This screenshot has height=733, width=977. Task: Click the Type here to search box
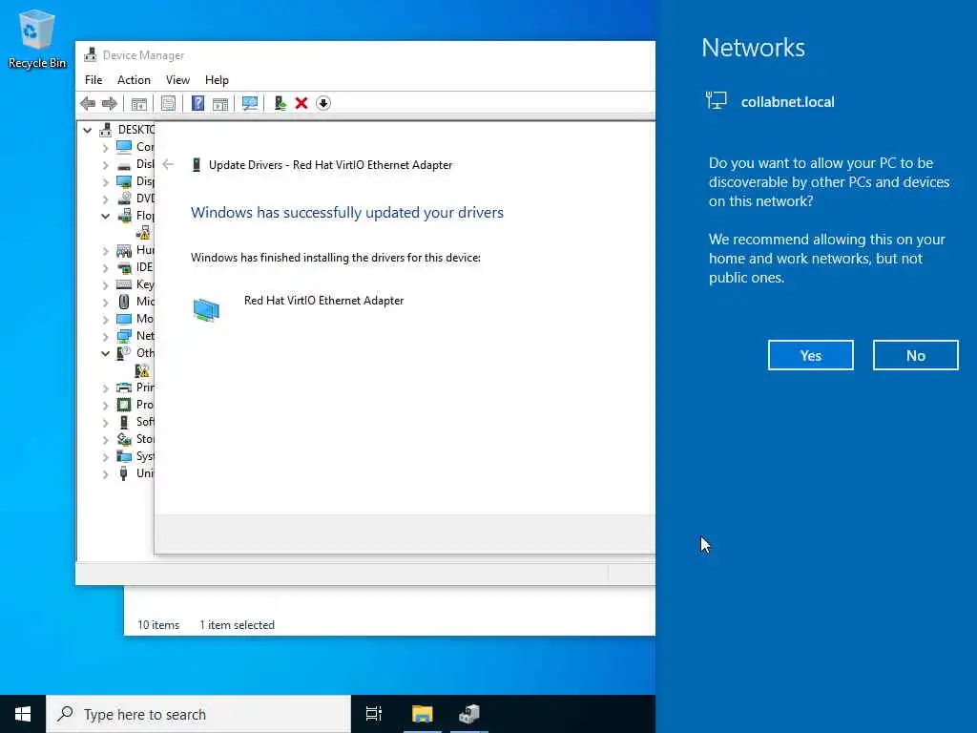coord(198,714)
